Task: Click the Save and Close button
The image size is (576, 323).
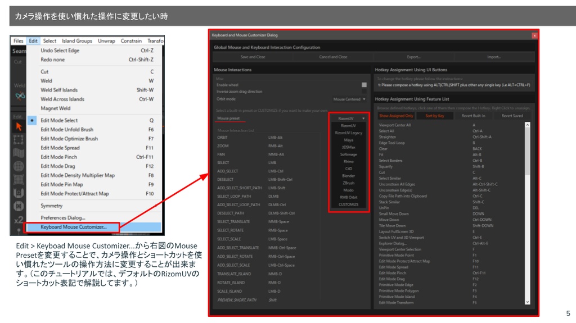Action: coord(253,57)
